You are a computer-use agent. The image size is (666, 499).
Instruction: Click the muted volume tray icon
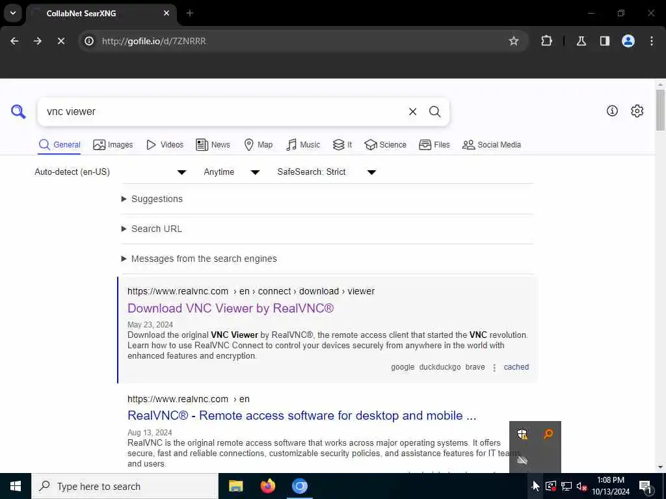tap(582, 486)
